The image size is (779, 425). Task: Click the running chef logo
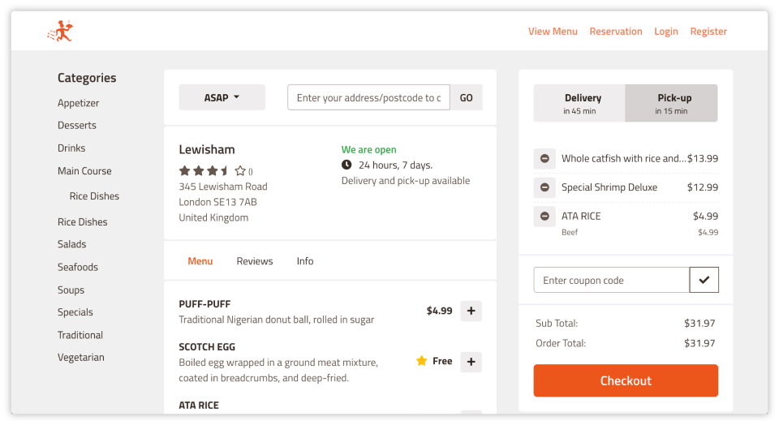tap(60, 32)
